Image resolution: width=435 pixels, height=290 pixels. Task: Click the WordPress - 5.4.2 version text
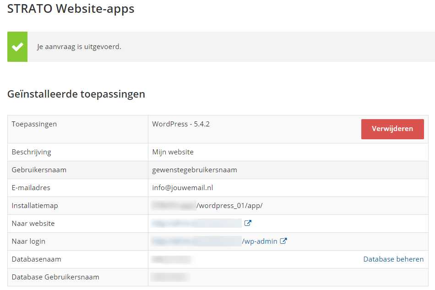(180, 123)
